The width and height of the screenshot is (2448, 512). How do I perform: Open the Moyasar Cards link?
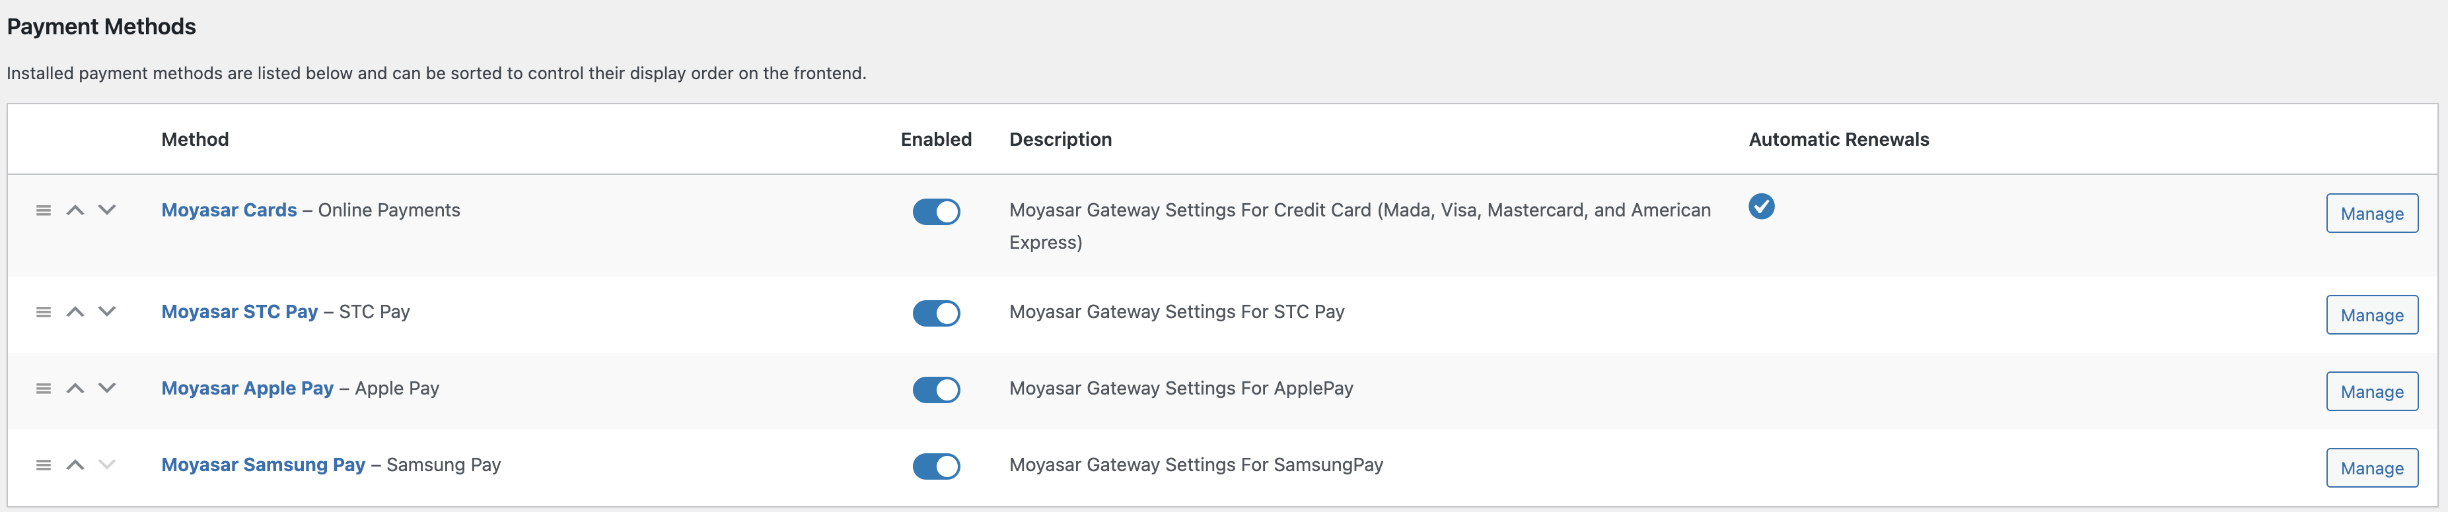229,210
